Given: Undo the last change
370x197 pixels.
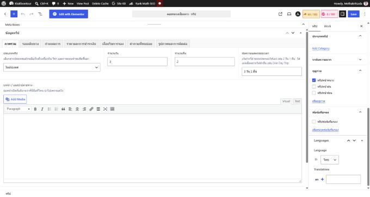Looking at the screenshot, I should [x=23, y=14].
